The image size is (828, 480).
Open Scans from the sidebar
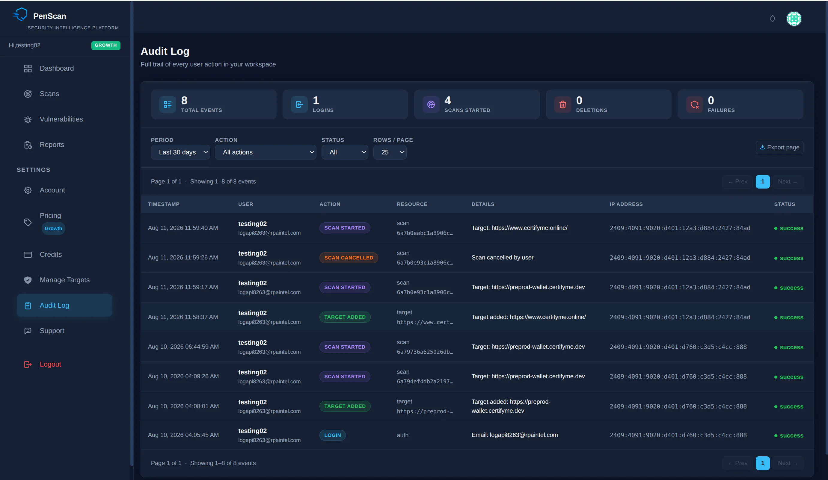tap(64, 94)
